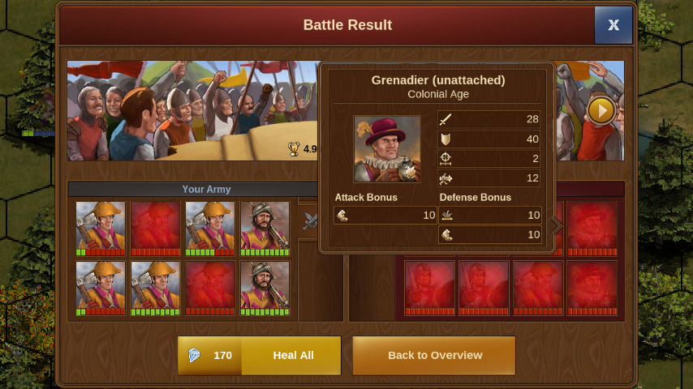Click the trophy points icon on banner

294,149
